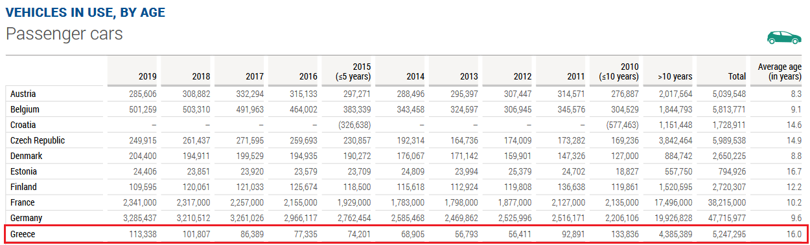Click Greece's average age value 16.0

click(794, 234)
